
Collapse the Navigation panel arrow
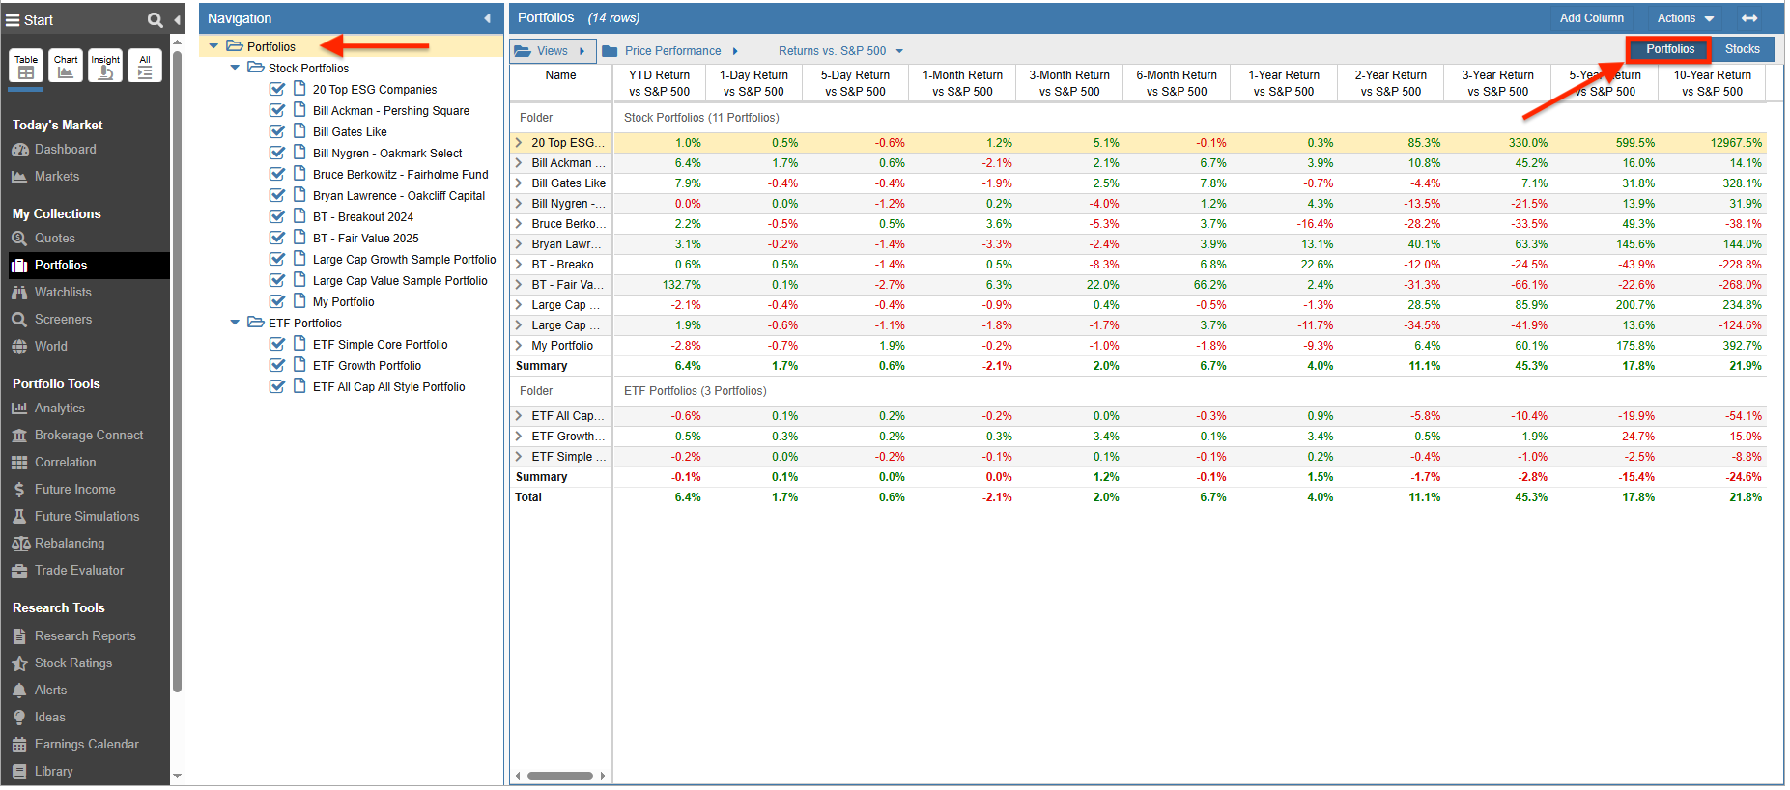pyautogui.click(x=487, y=18)
